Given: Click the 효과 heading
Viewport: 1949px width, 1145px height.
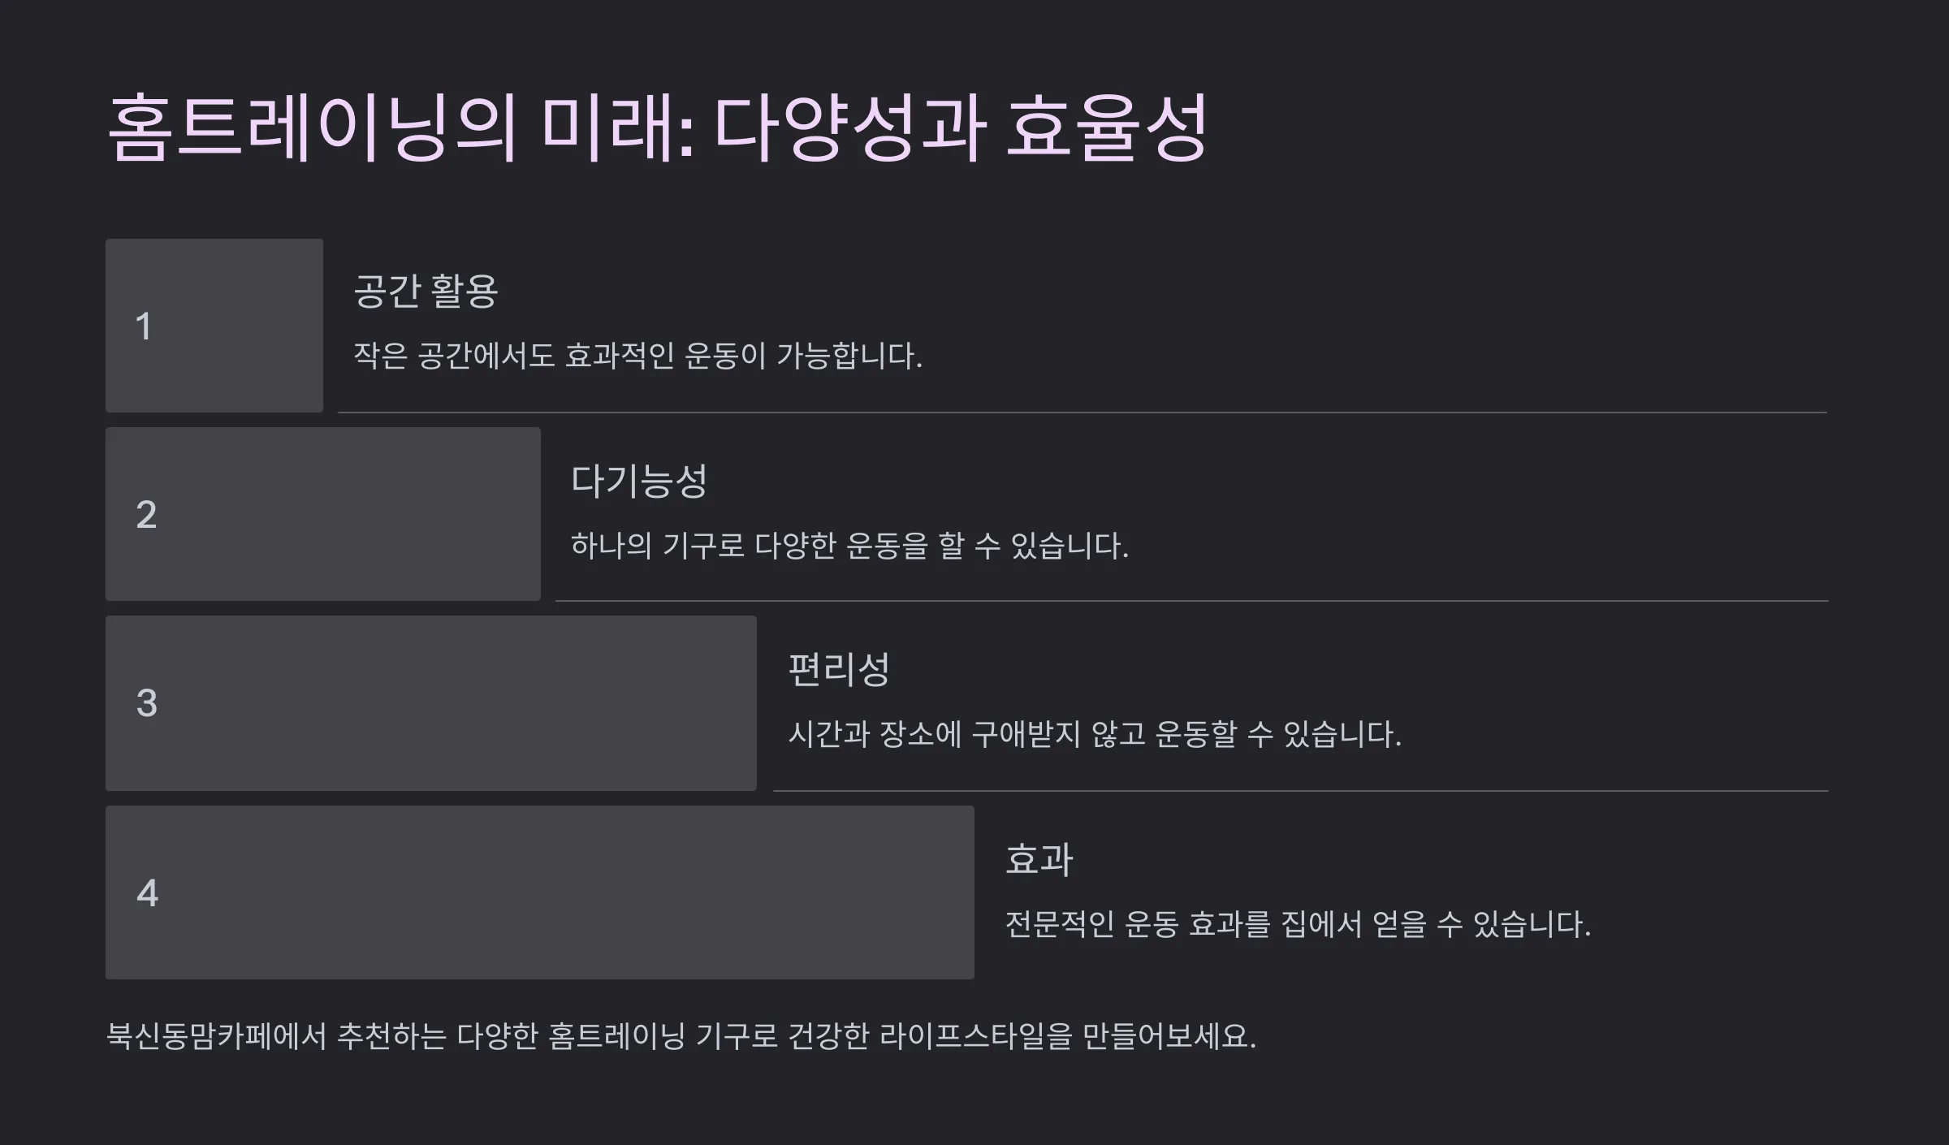Looking at the screenshot, I should pyautogui.click(x=1039, y=859).
